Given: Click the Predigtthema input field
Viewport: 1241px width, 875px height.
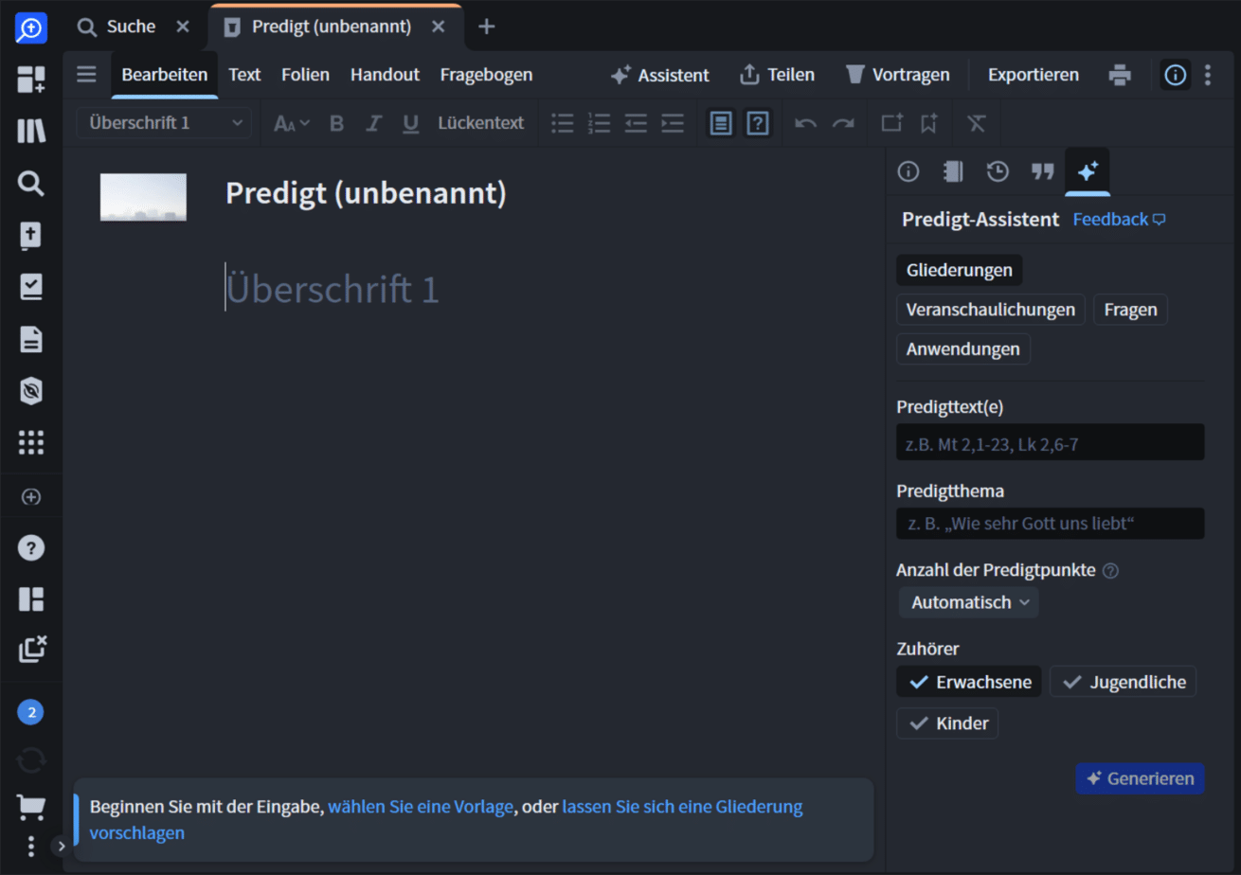Looking at the screenshot, I should [x=1050, y=524].
